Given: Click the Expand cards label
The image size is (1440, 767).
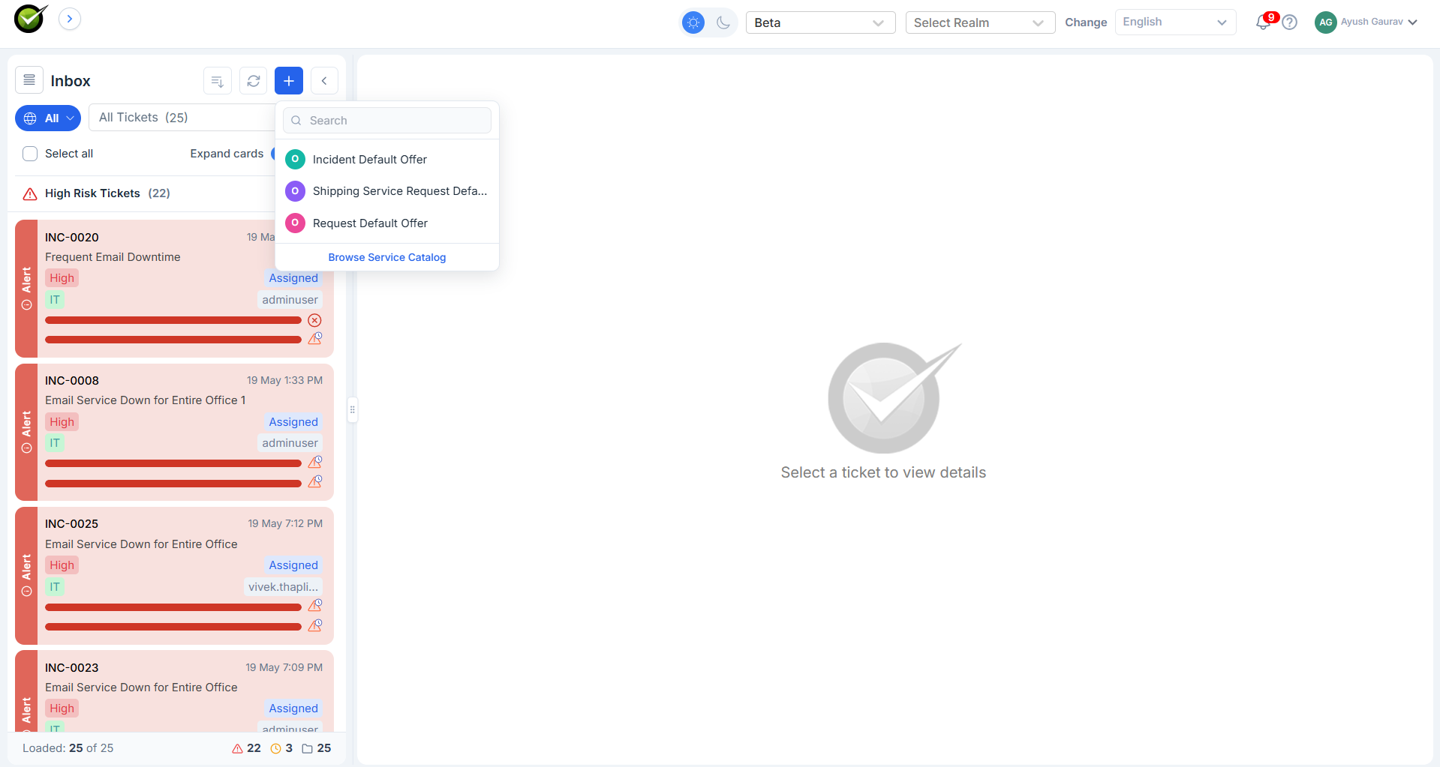Looking at the screenshot, I should pyautogui.click(x=227, y=154).
